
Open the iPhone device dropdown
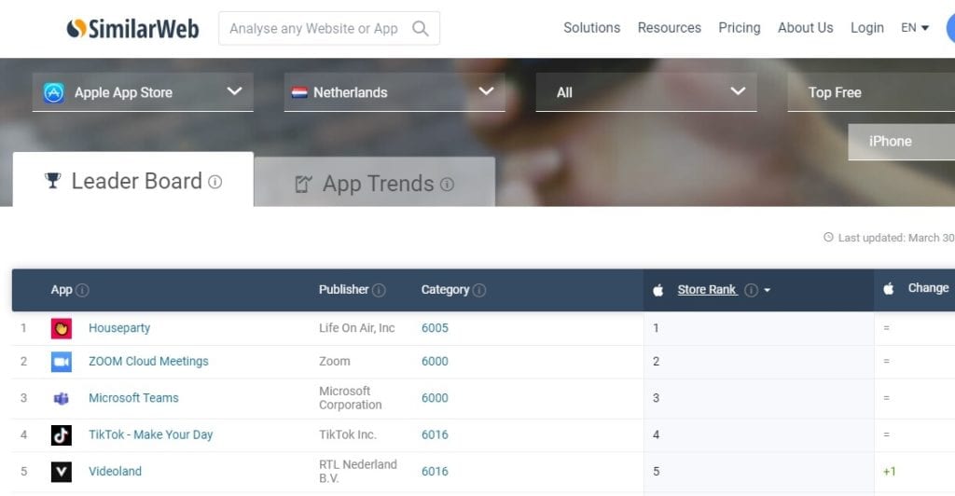coord(902,142)
